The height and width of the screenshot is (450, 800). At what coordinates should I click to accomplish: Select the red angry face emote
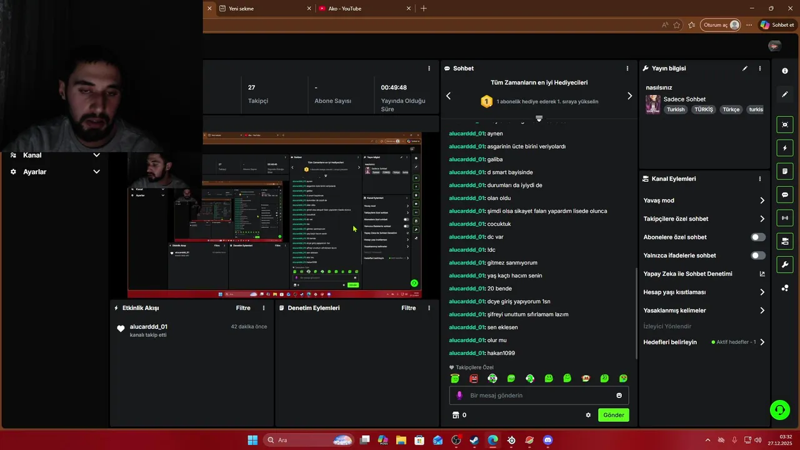click(474, 379)
